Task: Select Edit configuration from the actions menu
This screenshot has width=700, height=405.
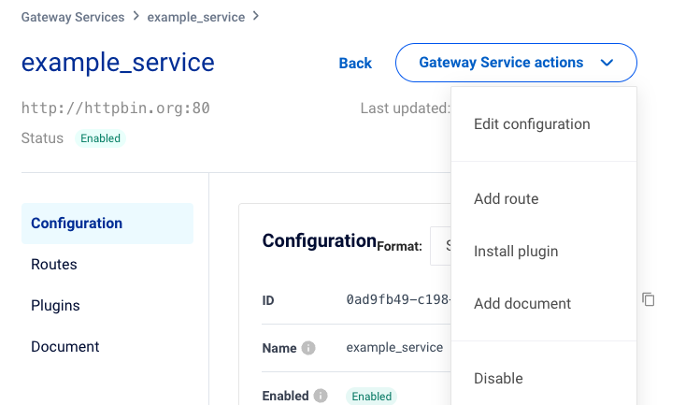Action: click(532, 124)
